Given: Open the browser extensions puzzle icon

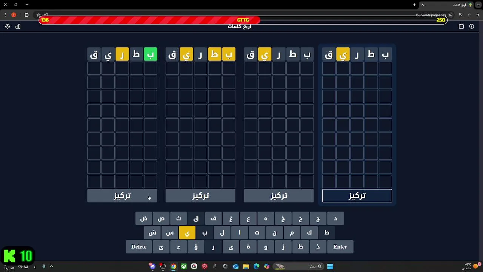Looking at the screenshot, I should [x=26, y=15].
